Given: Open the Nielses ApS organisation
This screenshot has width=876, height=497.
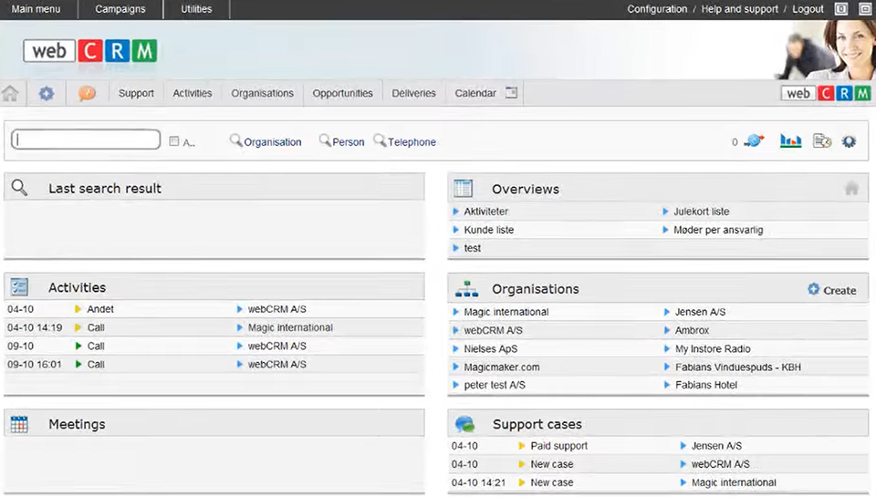Looking at the screenshot, I should pyautogui.click(x=491, y=349).
